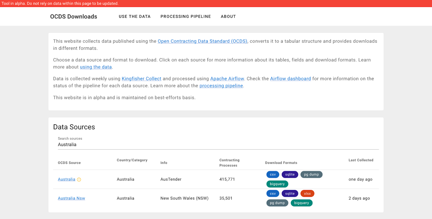Click the xlsx badge for Australia Nsw
This screenshot has width=432, height=219.
pyautogui.click(x=307, y=193)
